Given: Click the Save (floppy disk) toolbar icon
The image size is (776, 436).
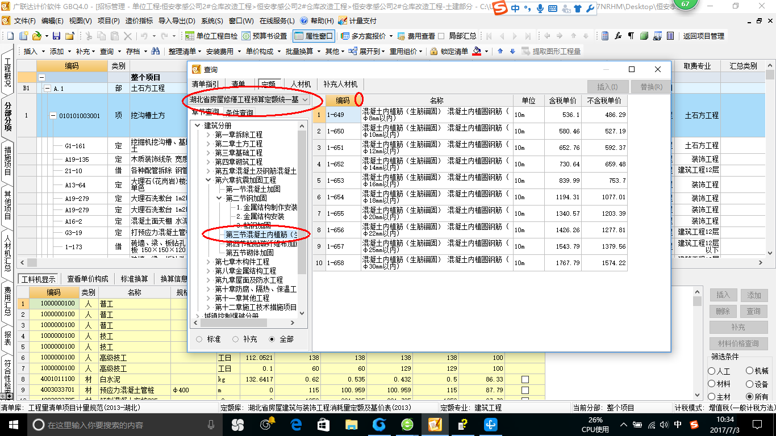Looking at the screenshot, I should click(x=56, y=36).
